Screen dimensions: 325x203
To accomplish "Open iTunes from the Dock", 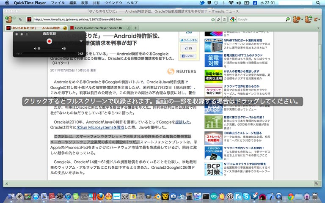I will pos(68,196).
